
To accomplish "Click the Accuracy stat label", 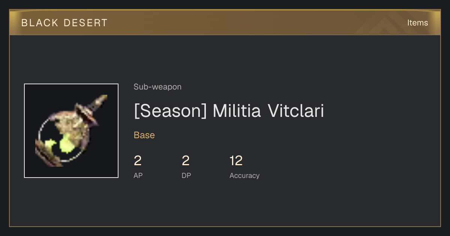I will coord(244,175).
